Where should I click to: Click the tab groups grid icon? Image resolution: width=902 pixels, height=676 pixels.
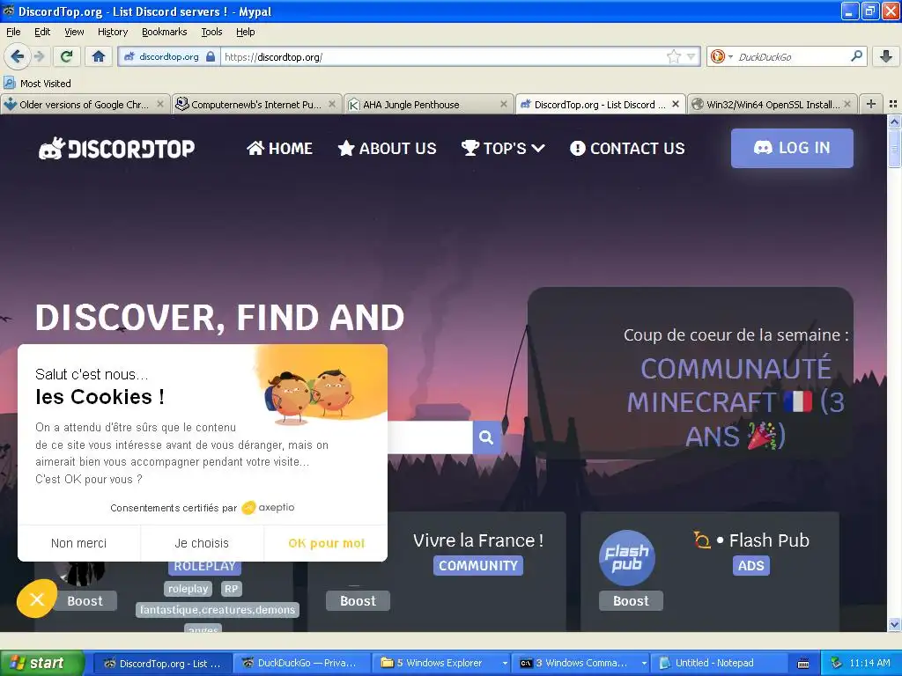point(893,104)
